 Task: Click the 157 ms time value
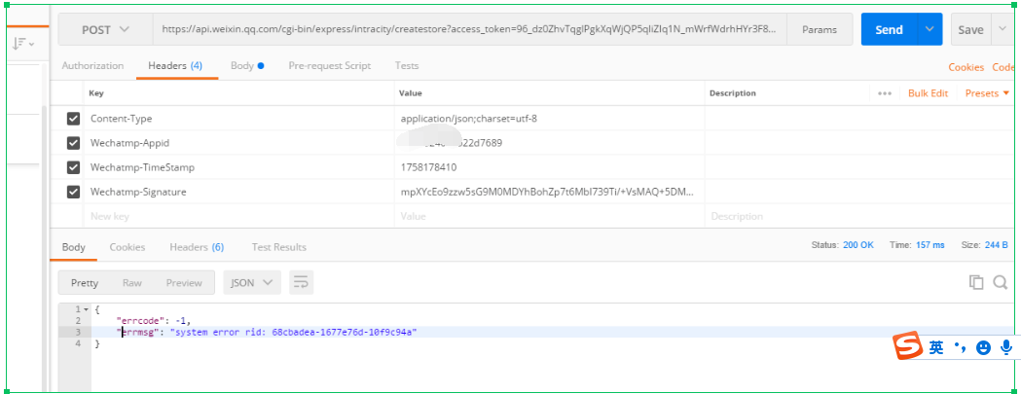click(930, 245)
